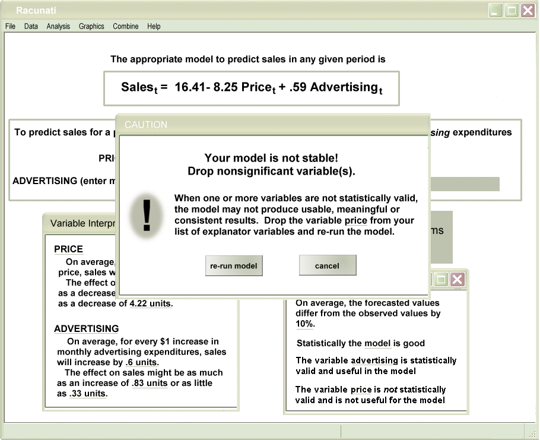
Task: Open the Data menu
Action: point(31,26)
